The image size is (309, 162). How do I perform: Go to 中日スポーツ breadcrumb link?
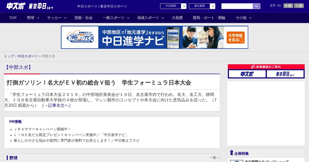tap(28, 56)
